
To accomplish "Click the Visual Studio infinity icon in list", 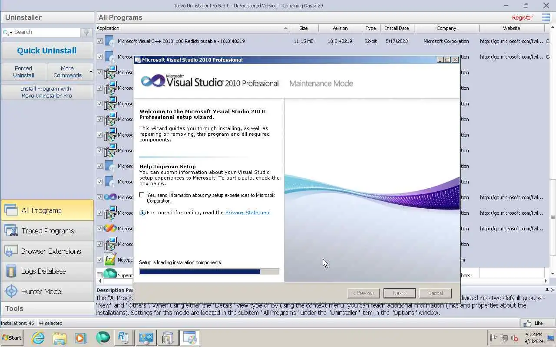I will (x=110, y=197).
